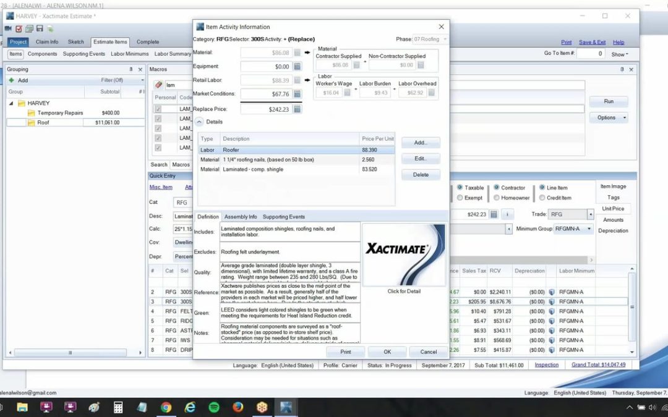Screen dimensions: 668x417
Task: Open Internet Explorer from the taskbar
Action: click(x=190, y=407)
